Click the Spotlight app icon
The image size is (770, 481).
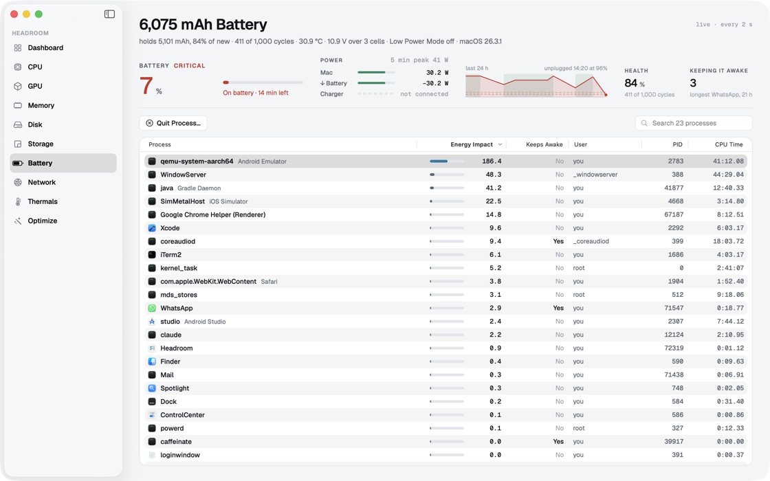click(x=152, y=388)
